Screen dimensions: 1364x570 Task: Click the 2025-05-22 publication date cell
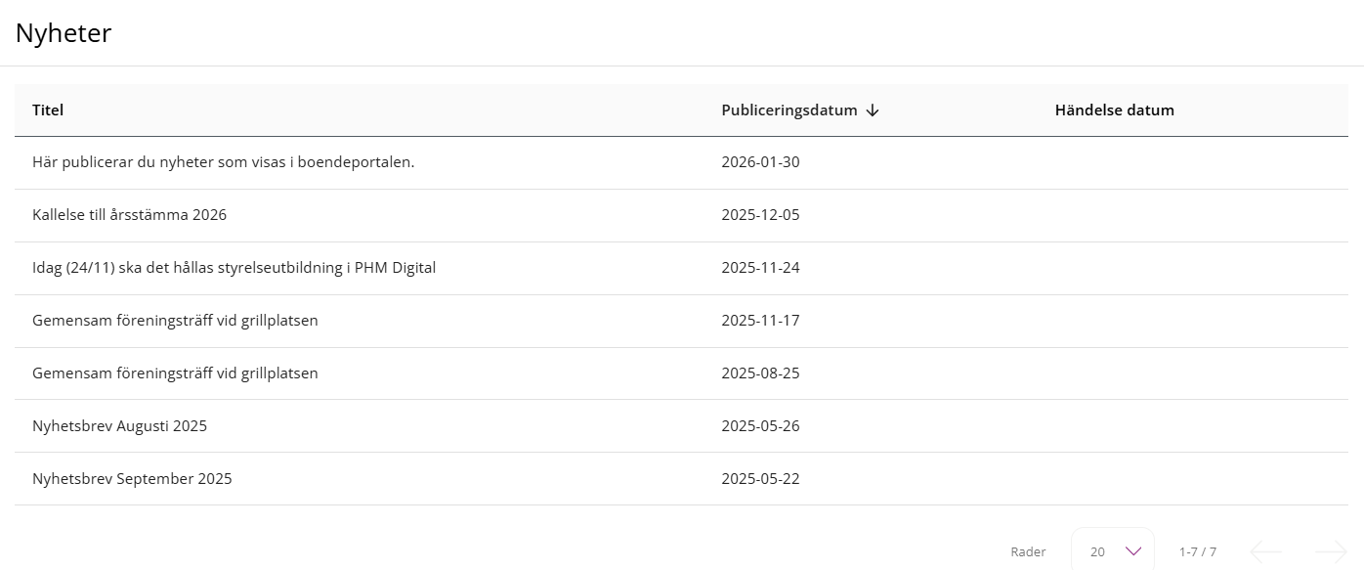760,479
